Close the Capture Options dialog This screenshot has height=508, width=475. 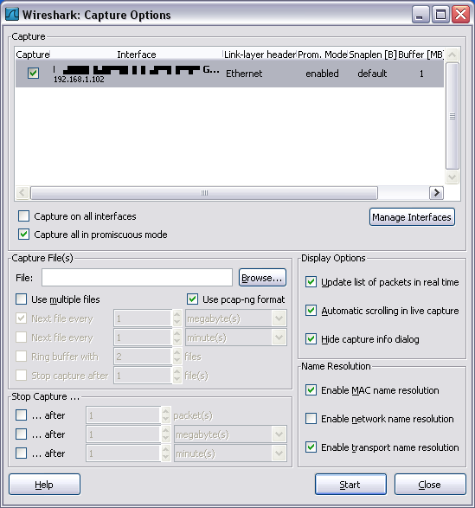point(430,485)
